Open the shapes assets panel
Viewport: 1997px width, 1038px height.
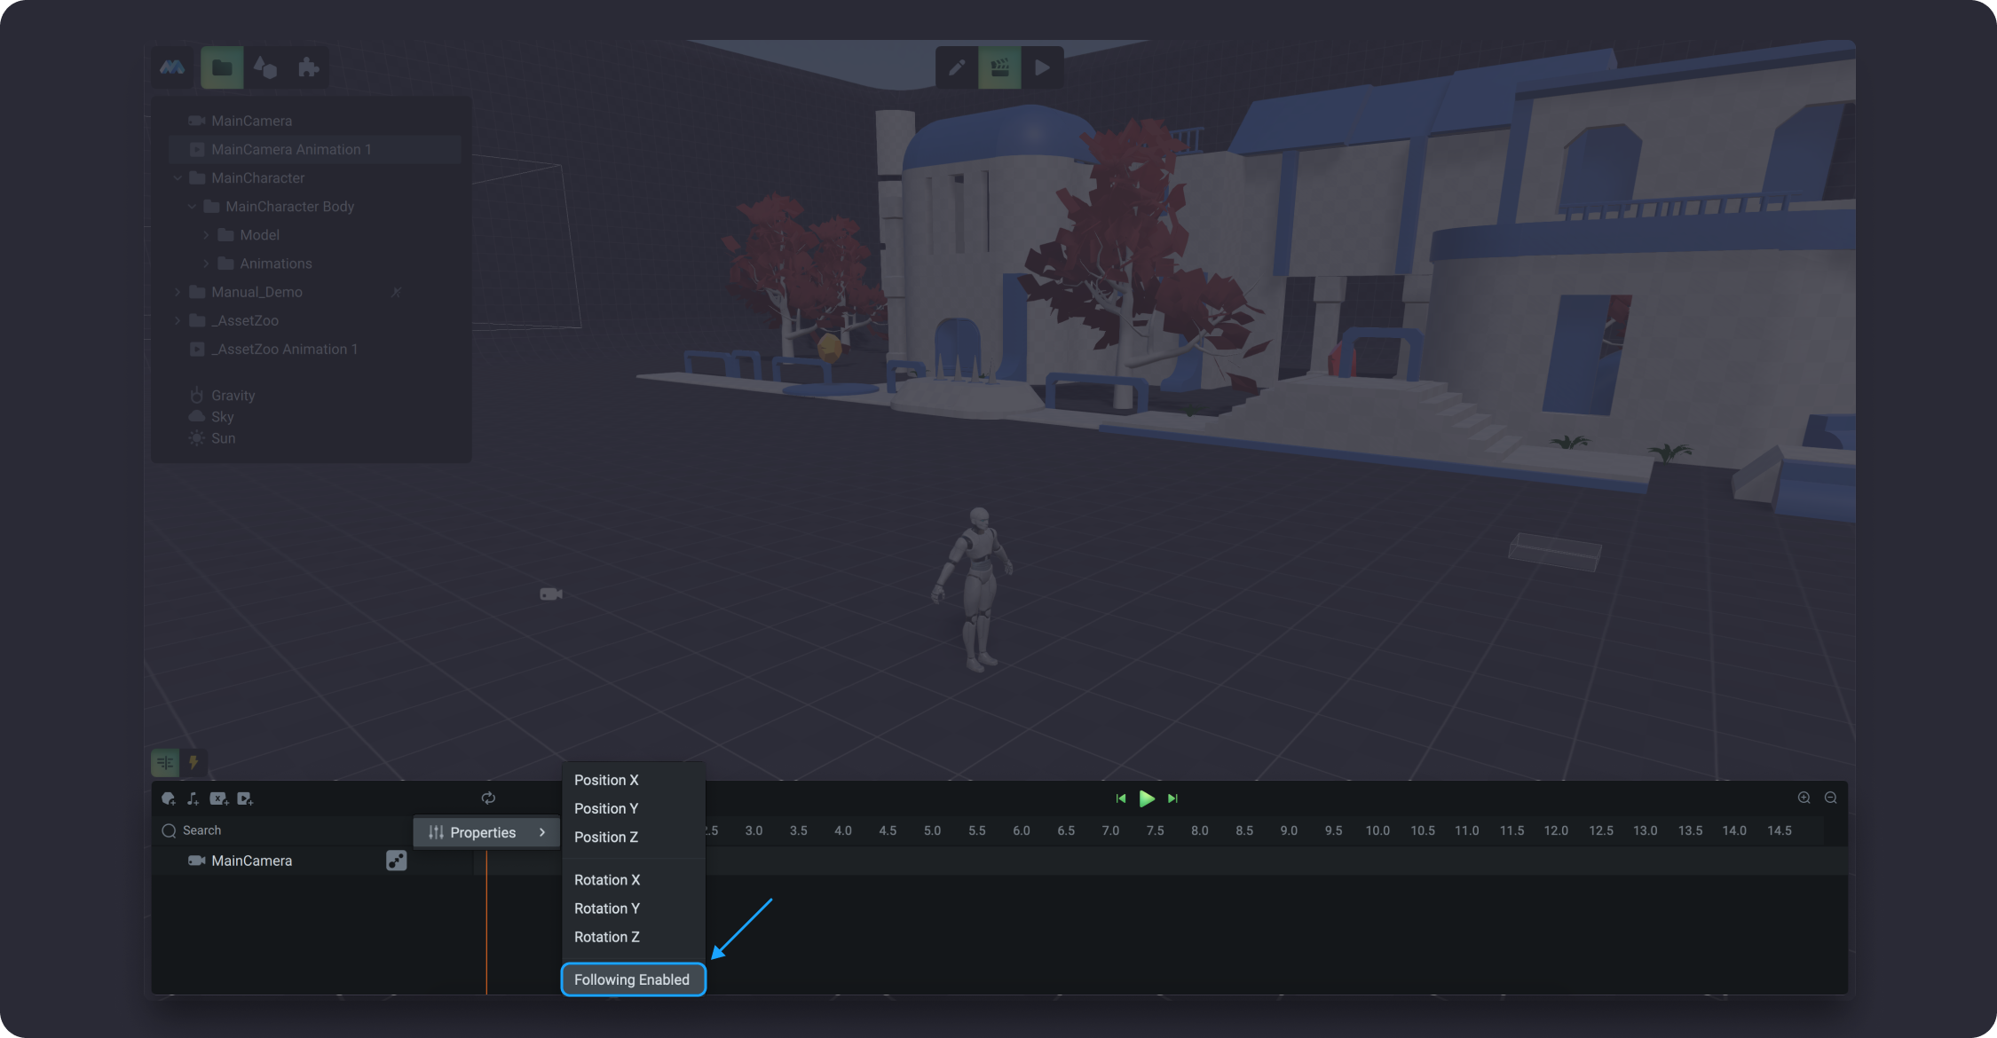pyautogui.click(x=265, y=67)
